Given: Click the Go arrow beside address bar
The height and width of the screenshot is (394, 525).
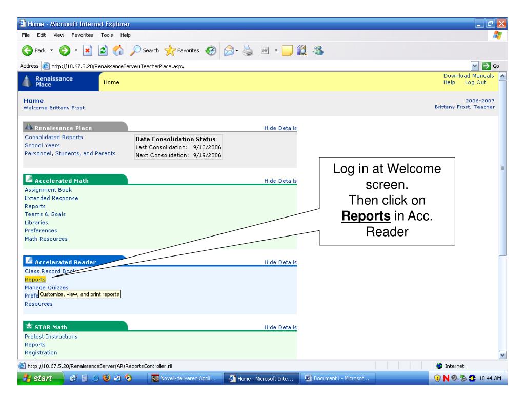Looking at the screenshot, I should tap(491, 66).
